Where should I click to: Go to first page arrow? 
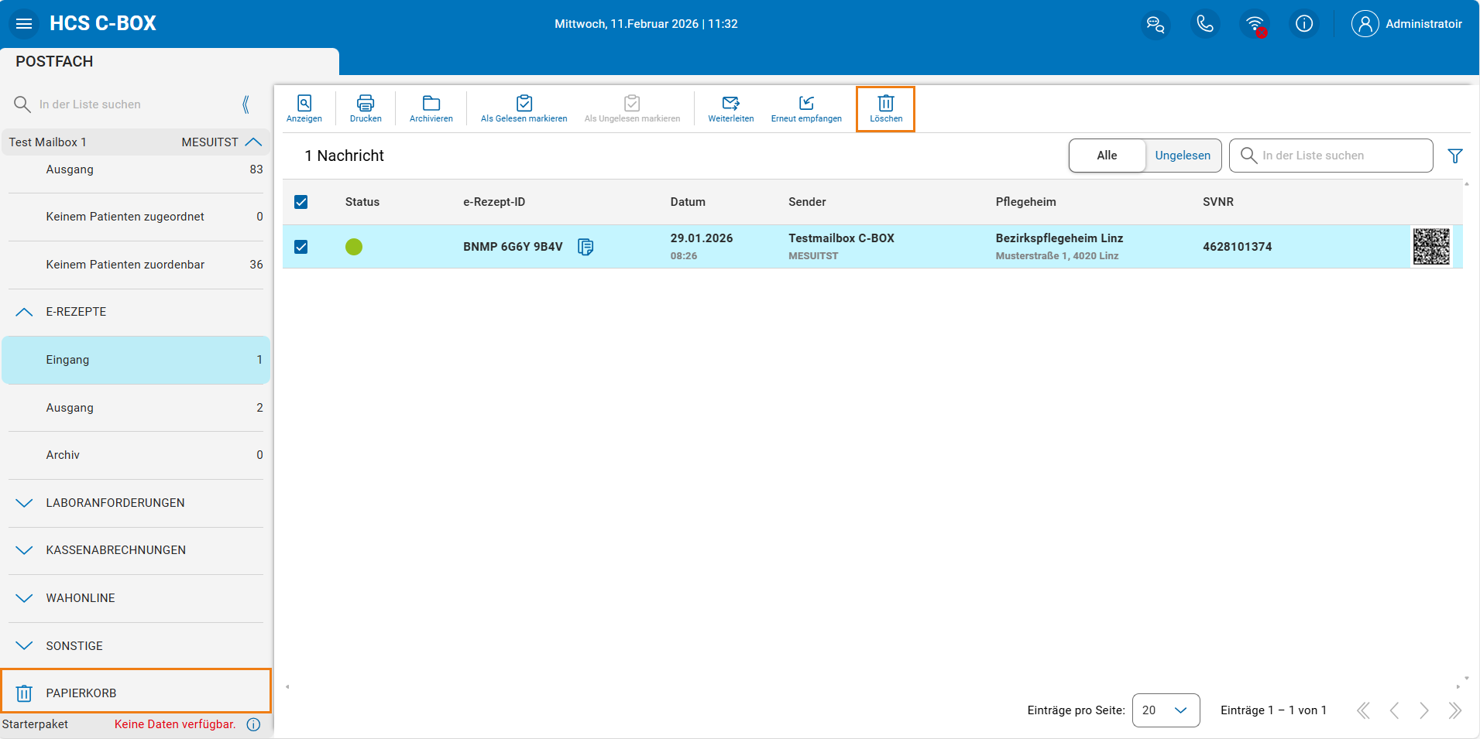[1364, 710]
